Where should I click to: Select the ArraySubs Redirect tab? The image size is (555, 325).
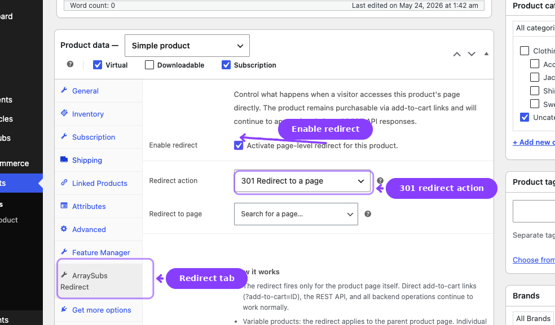tap(98, 281)
